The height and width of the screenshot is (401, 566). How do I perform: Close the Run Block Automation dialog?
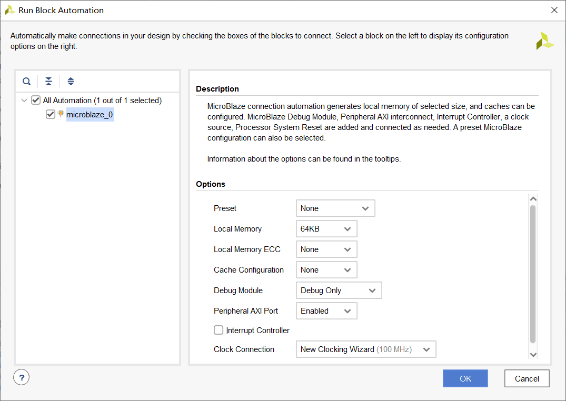[554, 10]
